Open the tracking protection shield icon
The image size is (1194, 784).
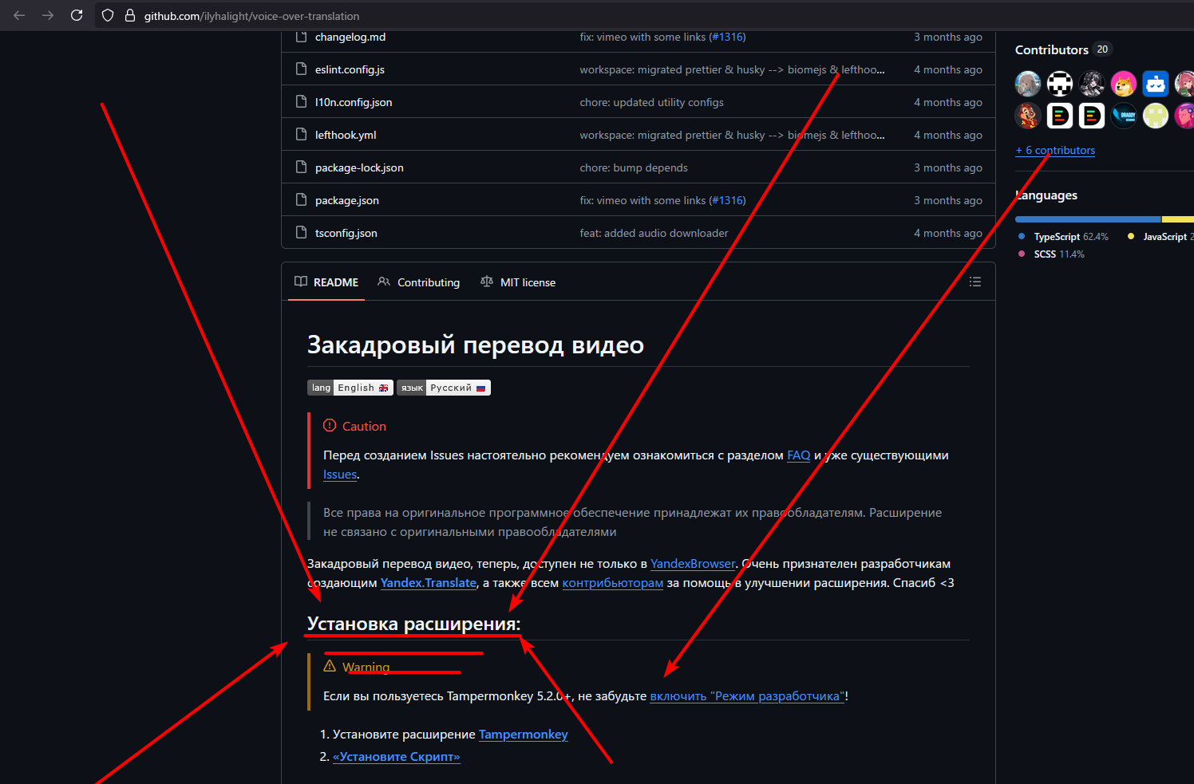click(108, 15)
